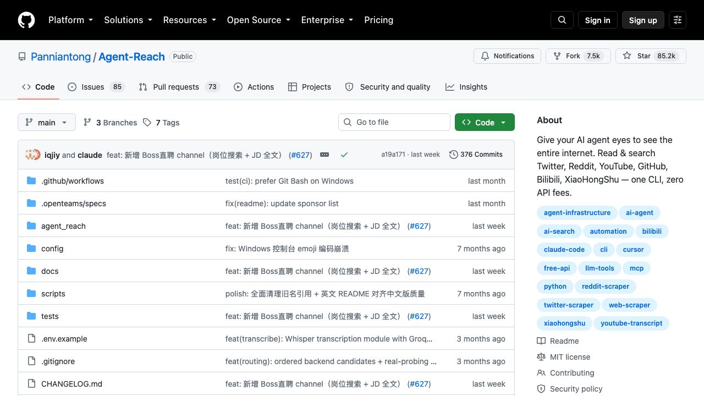Switch to the Actions tab
Screen dimensions: 704x396
pyautogui.click(x=254, y=87)
